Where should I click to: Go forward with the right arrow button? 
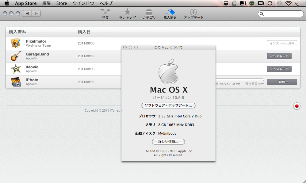click(x=36, y=13)
